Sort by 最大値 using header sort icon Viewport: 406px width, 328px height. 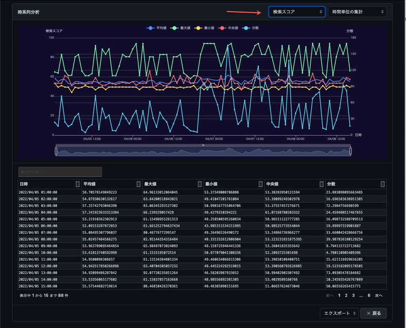tap(199, 184)
